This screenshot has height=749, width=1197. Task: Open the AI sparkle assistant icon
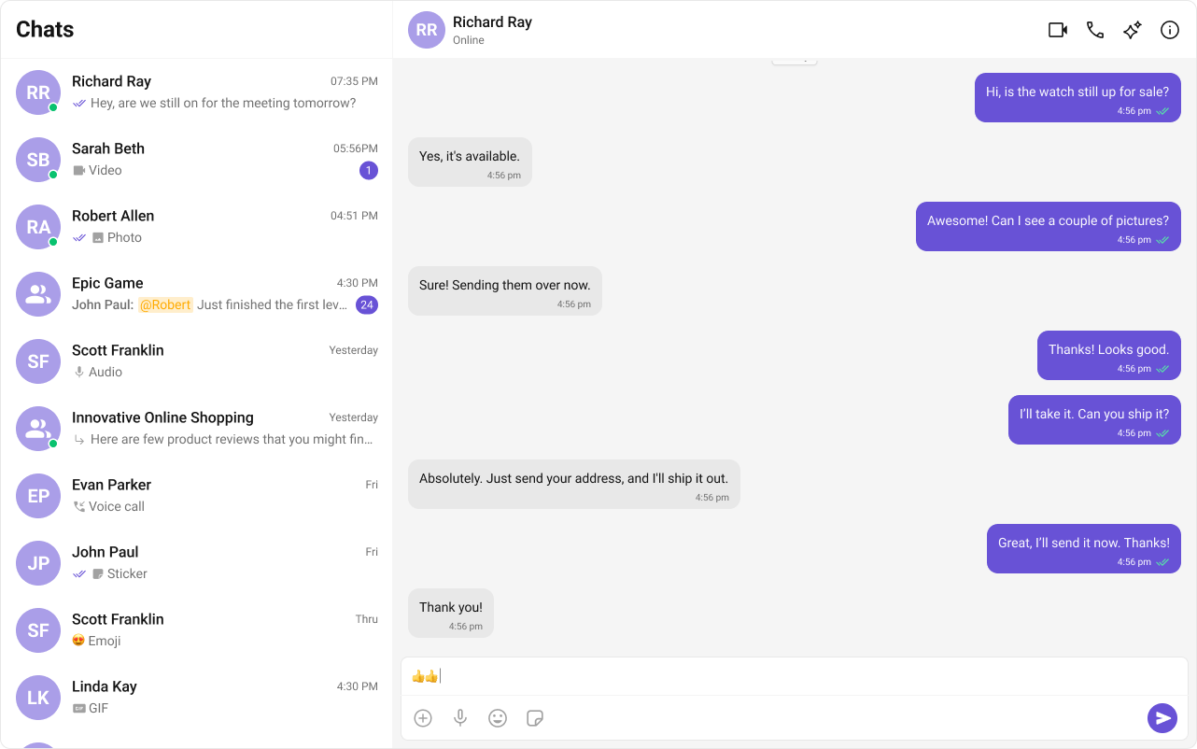click(1133, 30)
